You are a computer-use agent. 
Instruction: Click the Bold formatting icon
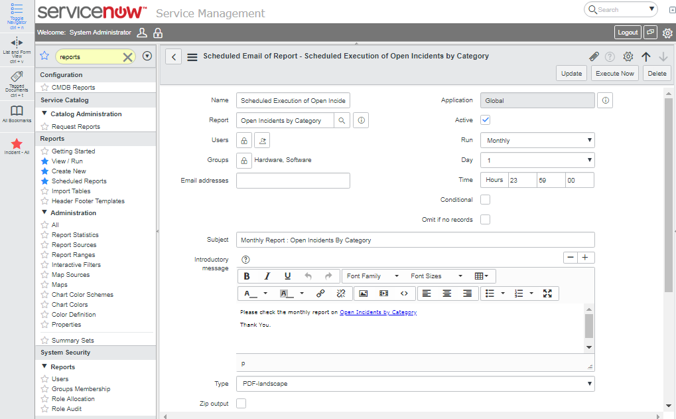[x=247, y=276]
